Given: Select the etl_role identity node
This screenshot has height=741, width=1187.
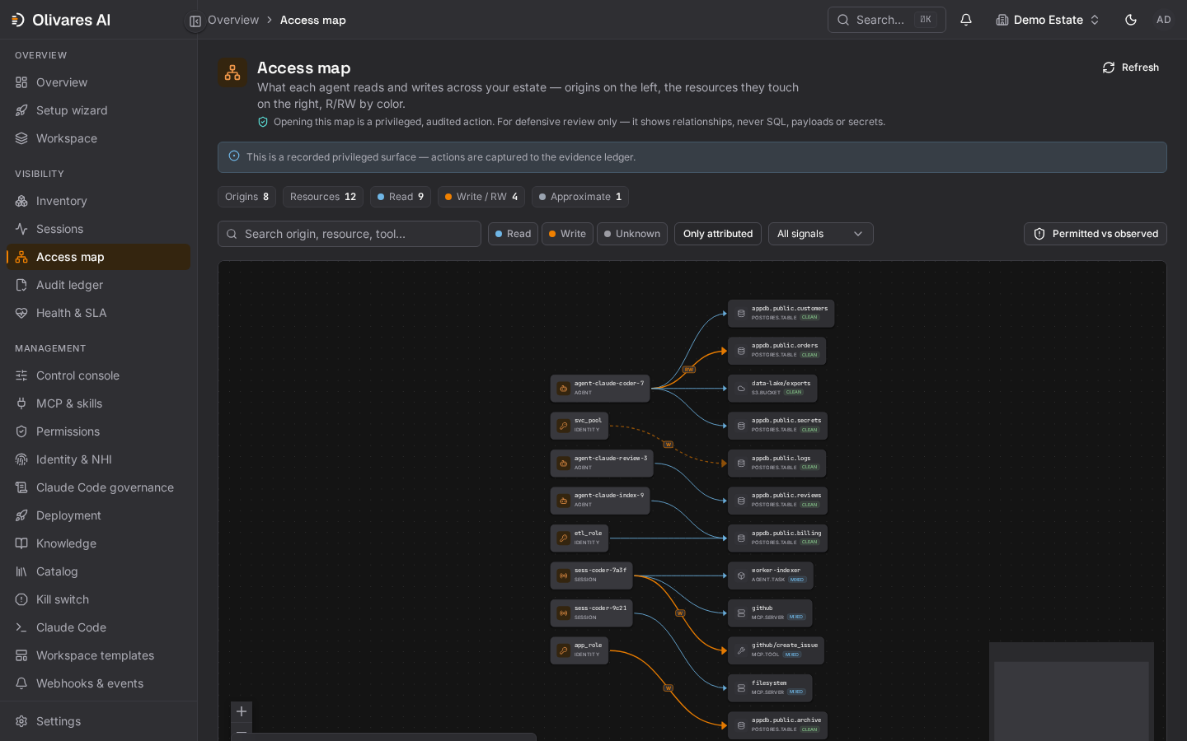Looking at the screenshot, I should tap(579, 538).
